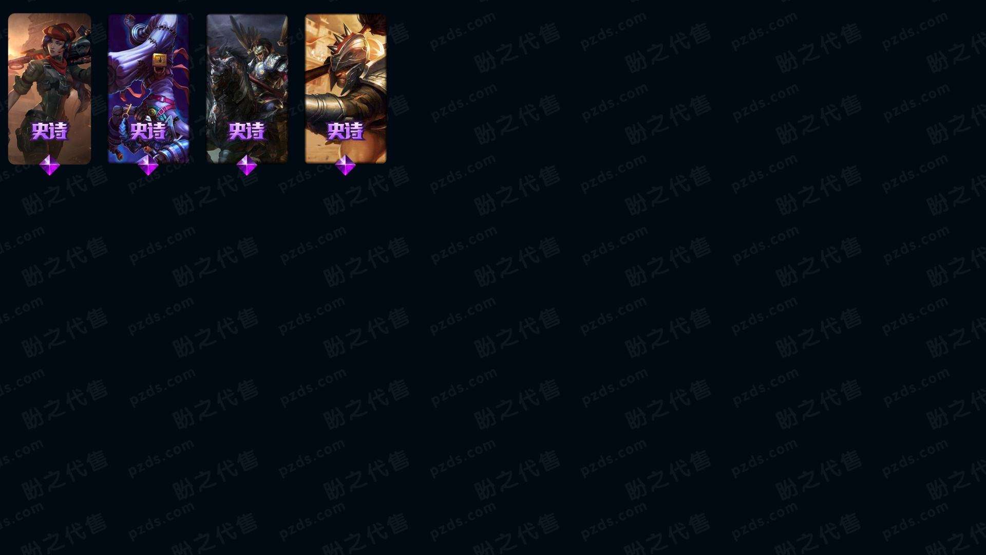Click the red beret on the sniper woman skin
The width and height of the screenshot is (986, 555).
[x=59, y=31]
